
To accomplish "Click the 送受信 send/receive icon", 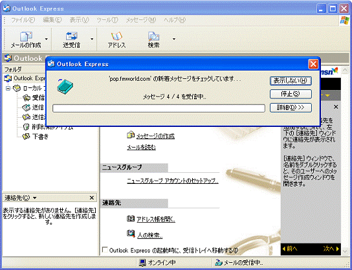I will [x=71, y=36].
